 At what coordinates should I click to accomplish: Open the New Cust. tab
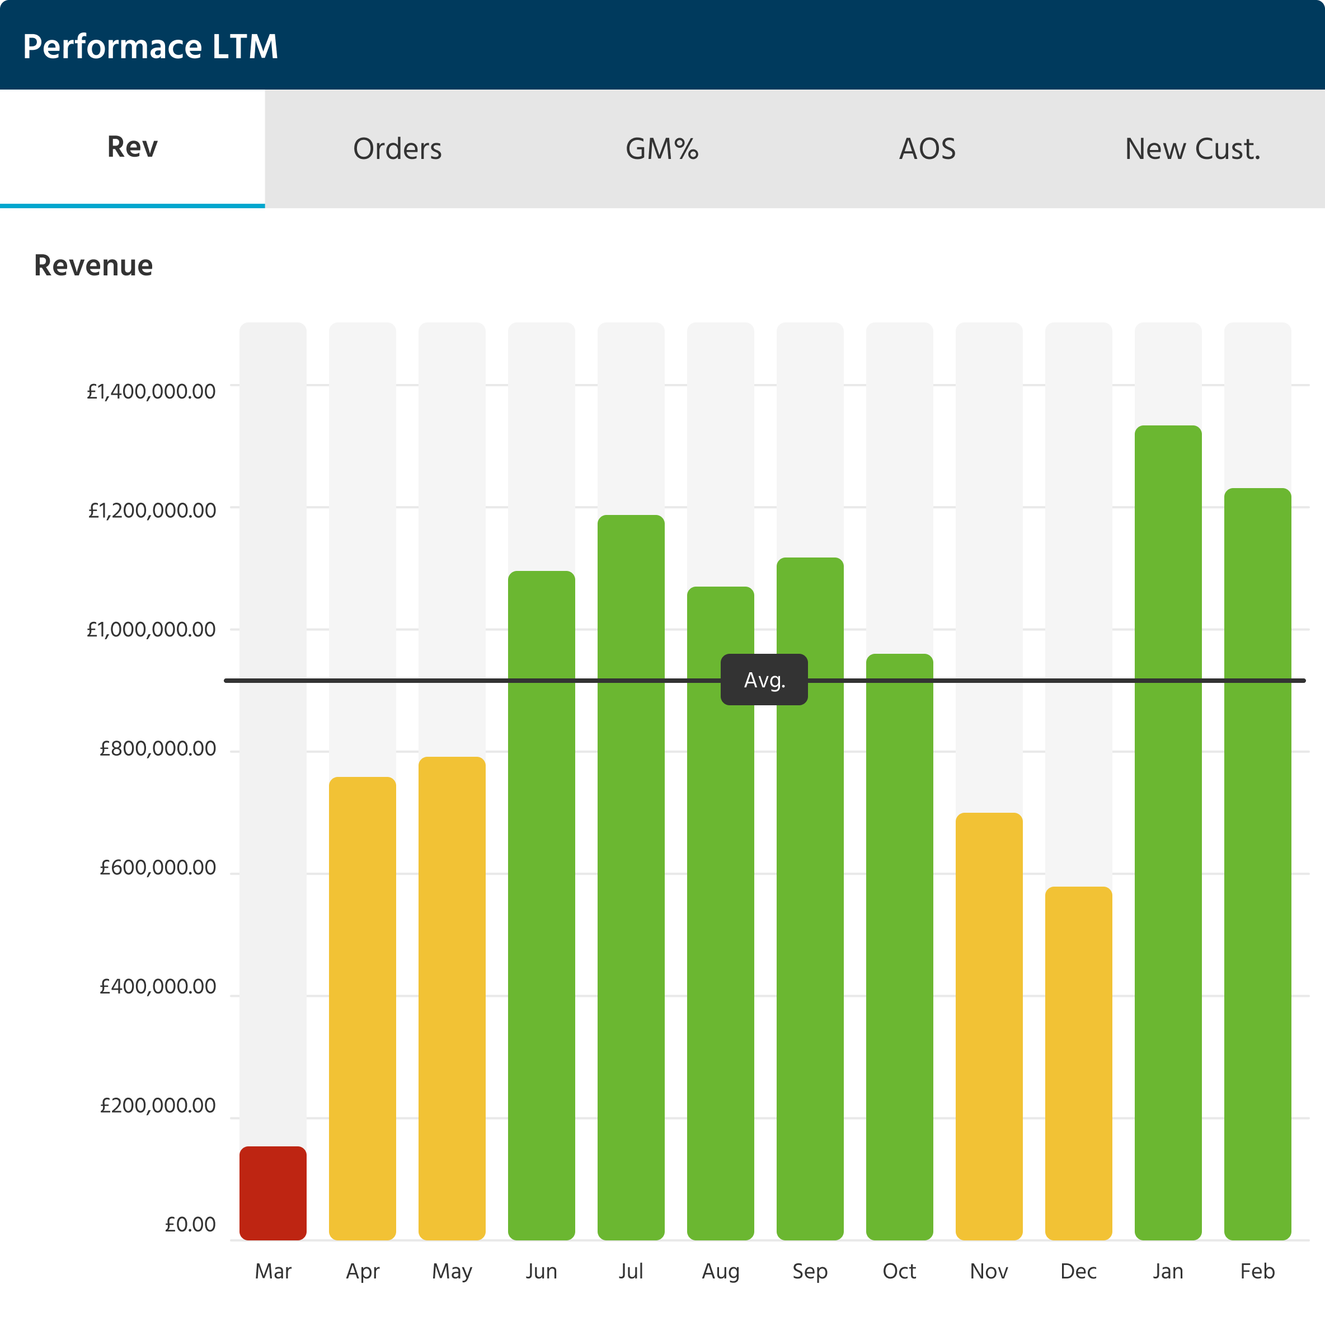click(x=1192, y=148)
